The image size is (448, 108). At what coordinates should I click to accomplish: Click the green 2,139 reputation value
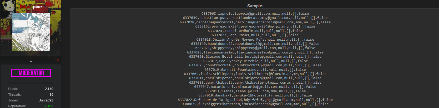[49, 106]
